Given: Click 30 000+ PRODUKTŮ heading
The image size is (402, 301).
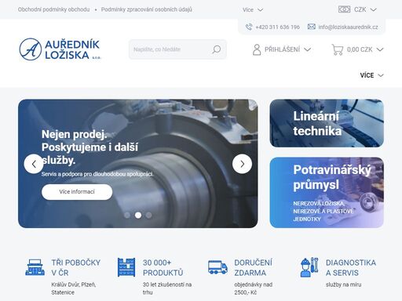Looking at the screenshot, I should (x=163, y=267).
